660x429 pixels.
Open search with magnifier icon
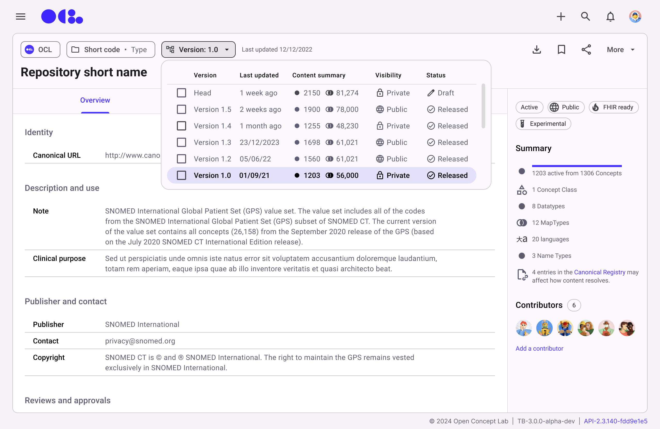(x=585, y=17)
